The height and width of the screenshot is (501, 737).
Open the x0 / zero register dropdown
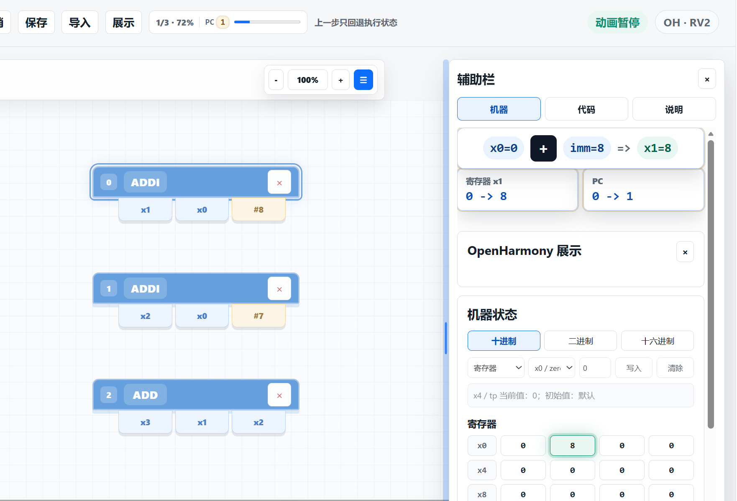tap(552, 368)
